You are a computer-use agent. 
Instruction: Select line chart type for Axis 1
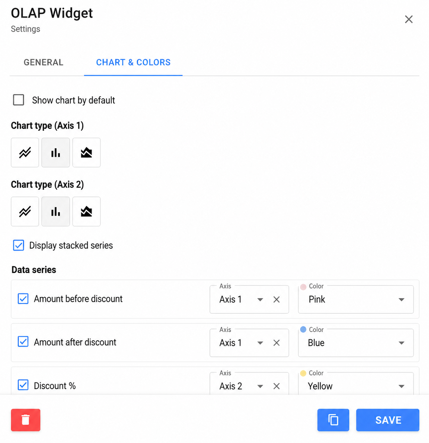pos(25,153)
